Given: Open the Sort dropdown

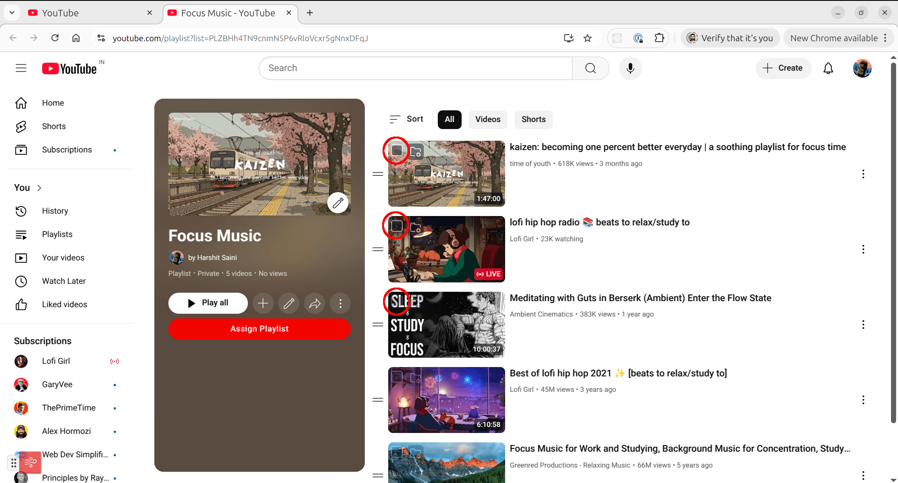Looking at the screenshot, I should pos(406,119).
